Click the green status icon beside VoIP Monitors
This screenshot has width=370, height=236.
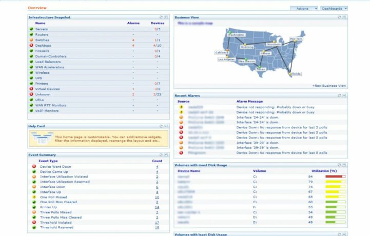click(31, 110)
